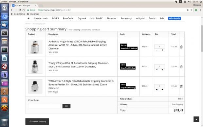Open the system settings gear in the top panel
This screenshot has height=127, width=203.
(x=201, y=2)
